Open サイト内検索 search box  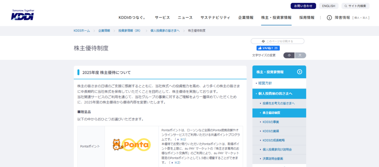click(355, 6)
